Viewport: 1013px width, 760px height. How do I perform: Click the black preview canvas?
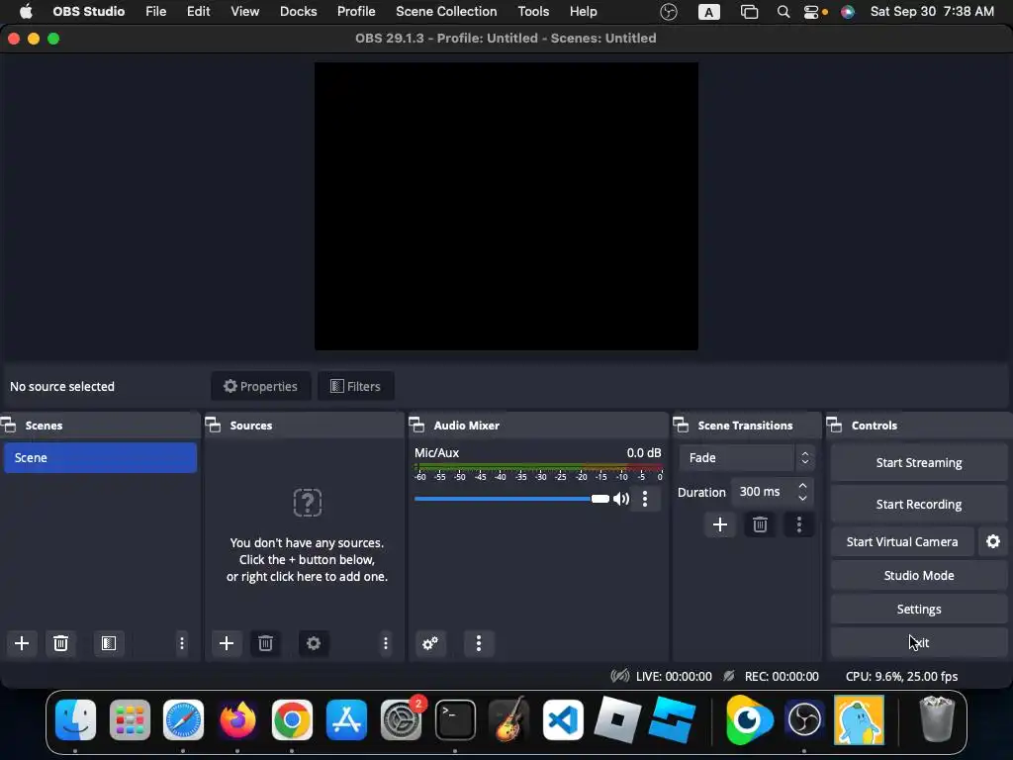(x=506, y=206)
